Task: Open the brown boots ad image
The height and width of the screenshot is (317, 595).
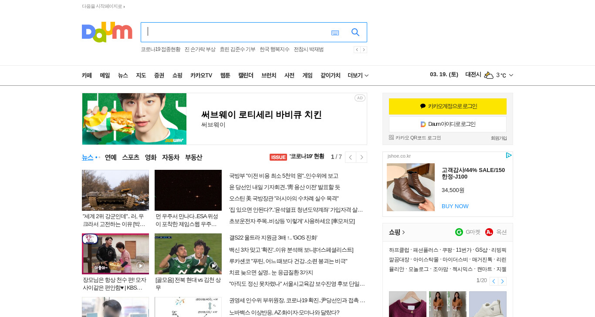Action: pyautogui.click(x=411, y=187)
